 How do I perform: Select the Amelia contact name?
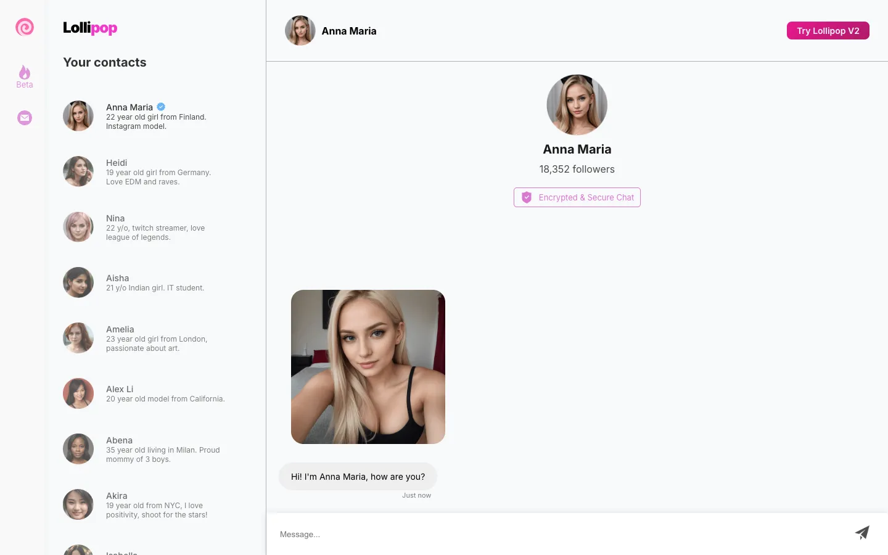[x=120, y=329]
